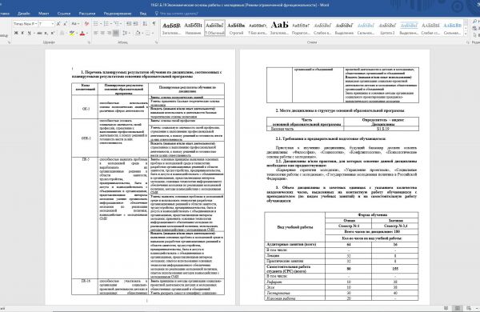Apply red font color
The height and width of the screenshot is (312, 480).
[82, 33]
